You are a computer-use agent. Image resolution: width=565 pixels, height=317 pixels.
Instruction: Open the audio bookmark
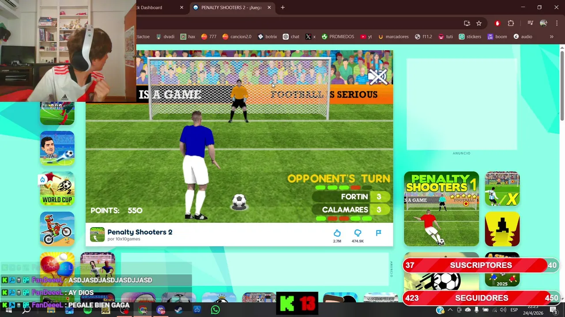pos(523,37)
